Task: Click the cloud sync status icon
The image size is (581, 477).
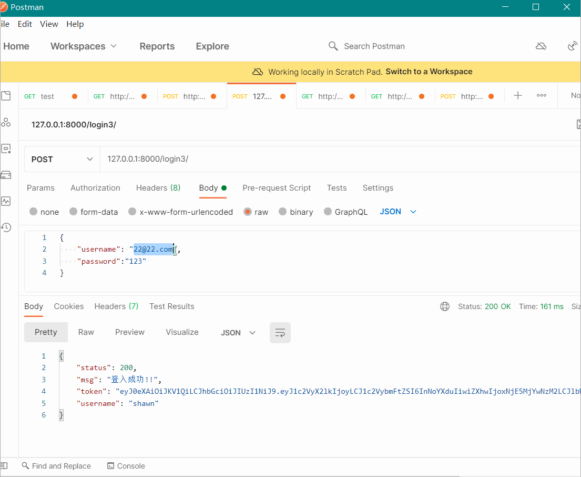Action: [541, 46]
